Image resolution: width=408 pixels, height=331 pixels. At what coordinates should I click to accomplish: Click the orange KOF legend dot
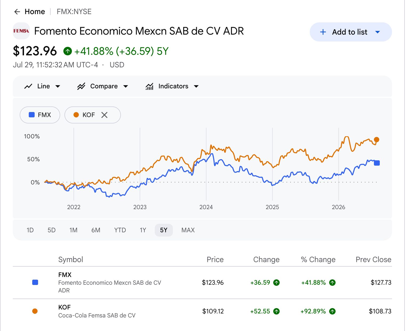tap(76, 115)
